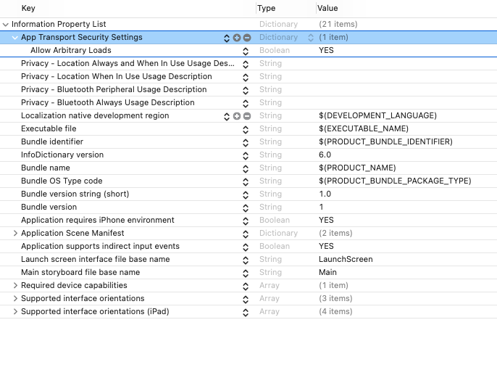Collapse the Information Property List root
The height and width of the screenshot is (378, 497).
(x=5, y=25)
